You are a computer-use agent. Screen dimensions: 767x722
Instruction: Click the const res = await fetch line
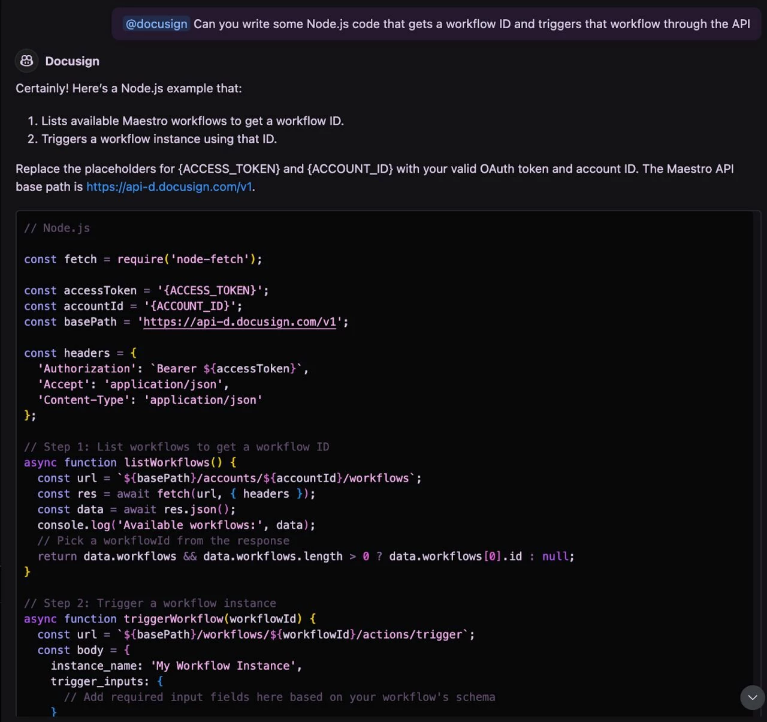click(x=176, y=494)
